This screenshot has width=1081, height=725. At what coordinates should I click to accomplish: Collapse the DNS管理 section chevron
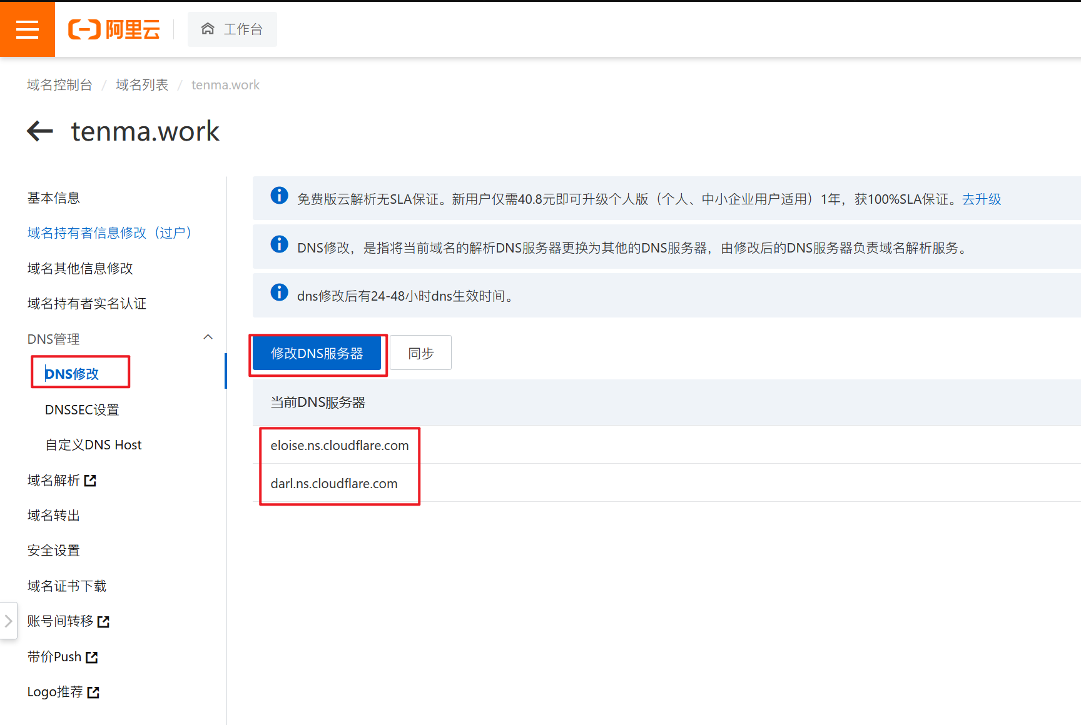pos(208,337)
